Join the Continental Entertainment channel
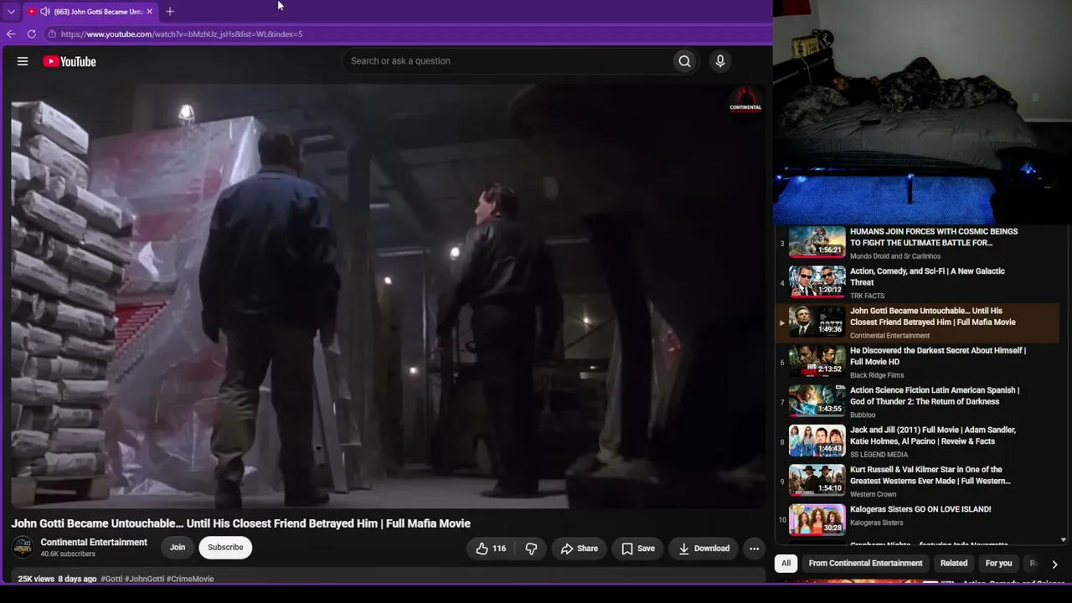The image size is (1072, 603). [x=178, y=548]
